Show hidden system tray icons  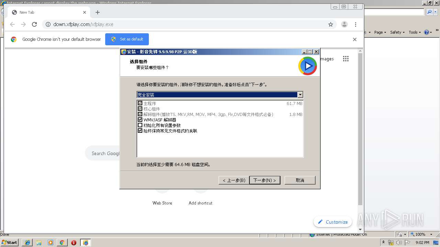(x=383, y=243)
